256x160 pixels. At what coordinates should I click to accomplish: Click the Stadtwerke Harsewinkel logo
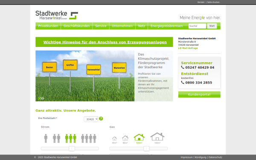57,15
